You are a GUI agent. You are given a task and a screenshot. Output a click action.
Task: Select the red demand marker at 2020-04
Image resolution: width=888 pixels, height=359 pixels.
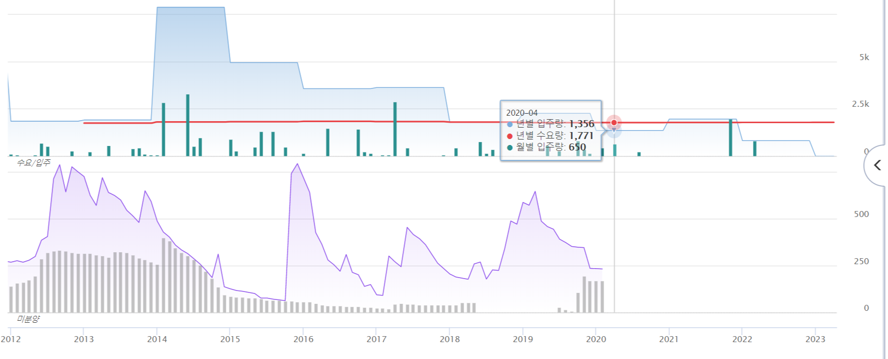tap(614, 123)
